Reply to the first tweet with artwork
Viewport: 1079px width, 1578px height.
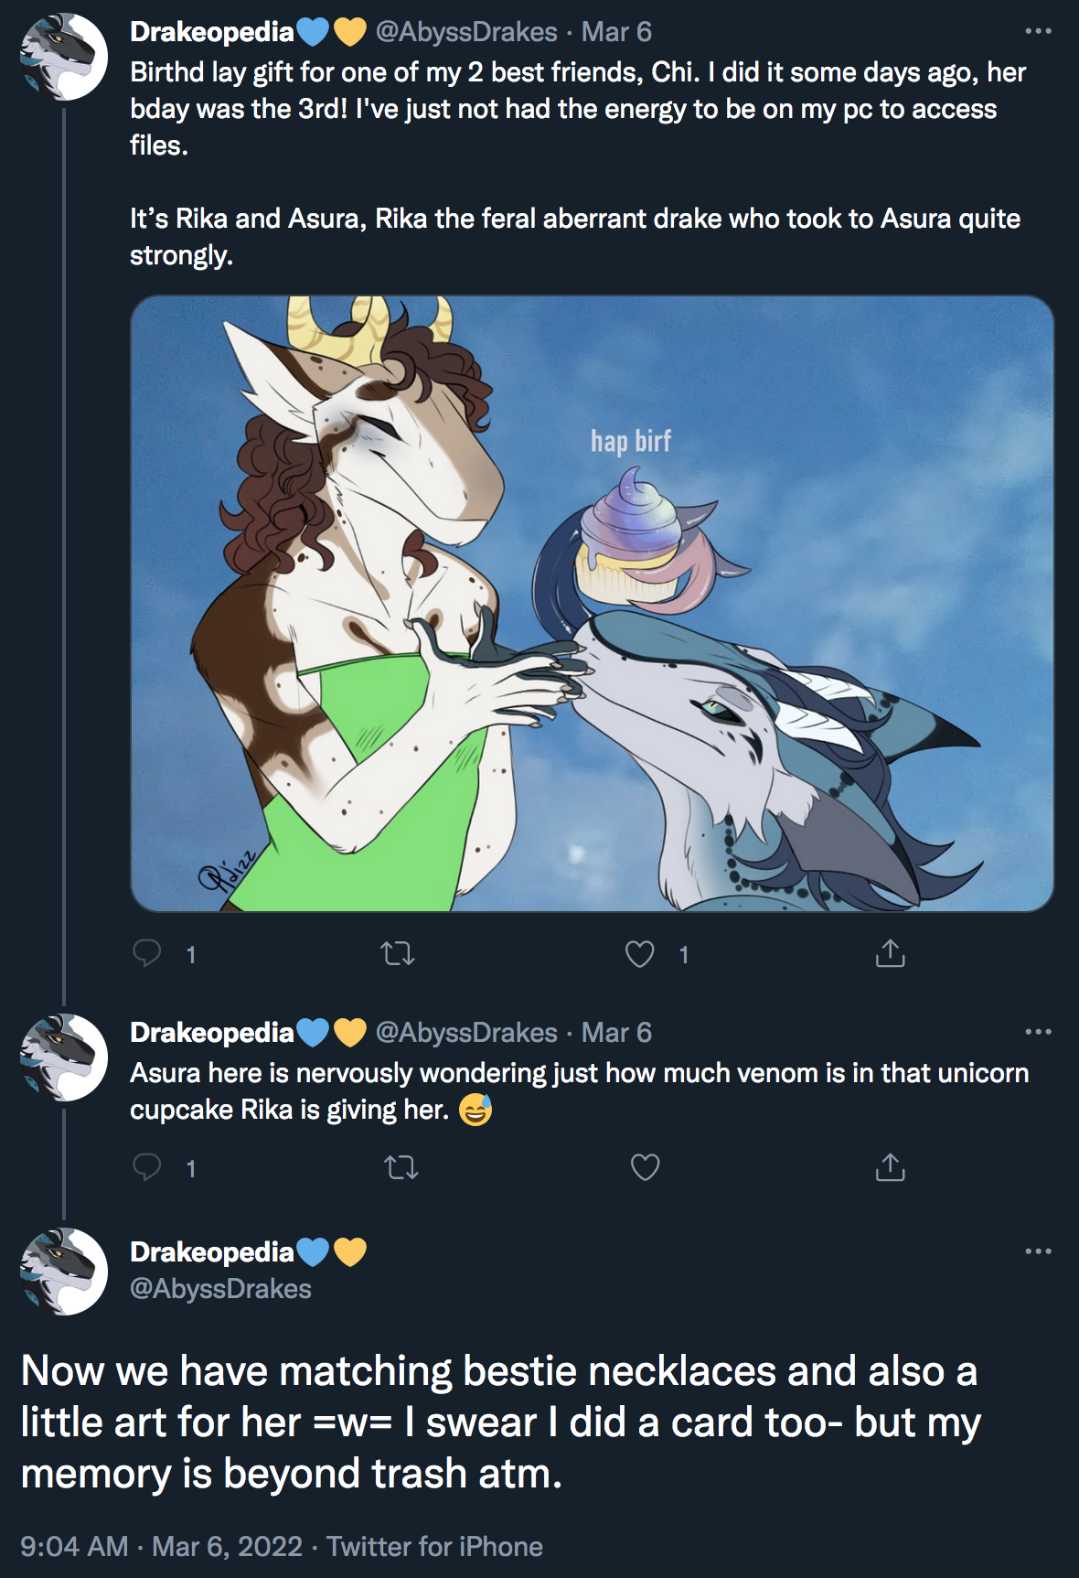(x=147, y=953)
